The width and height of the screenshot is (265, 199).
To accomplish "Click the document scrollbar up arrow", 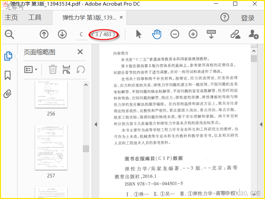I will coord(254,51).
